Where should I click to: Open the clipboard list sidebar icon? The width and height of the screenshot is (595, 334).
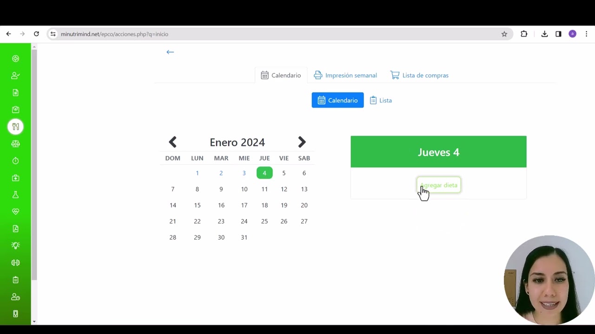(15, 280)
